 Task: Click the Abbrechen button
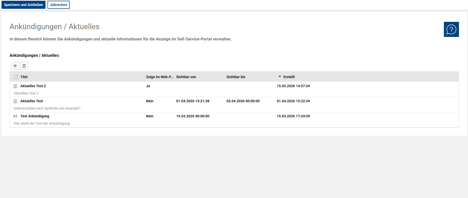[x=59, y=5]
